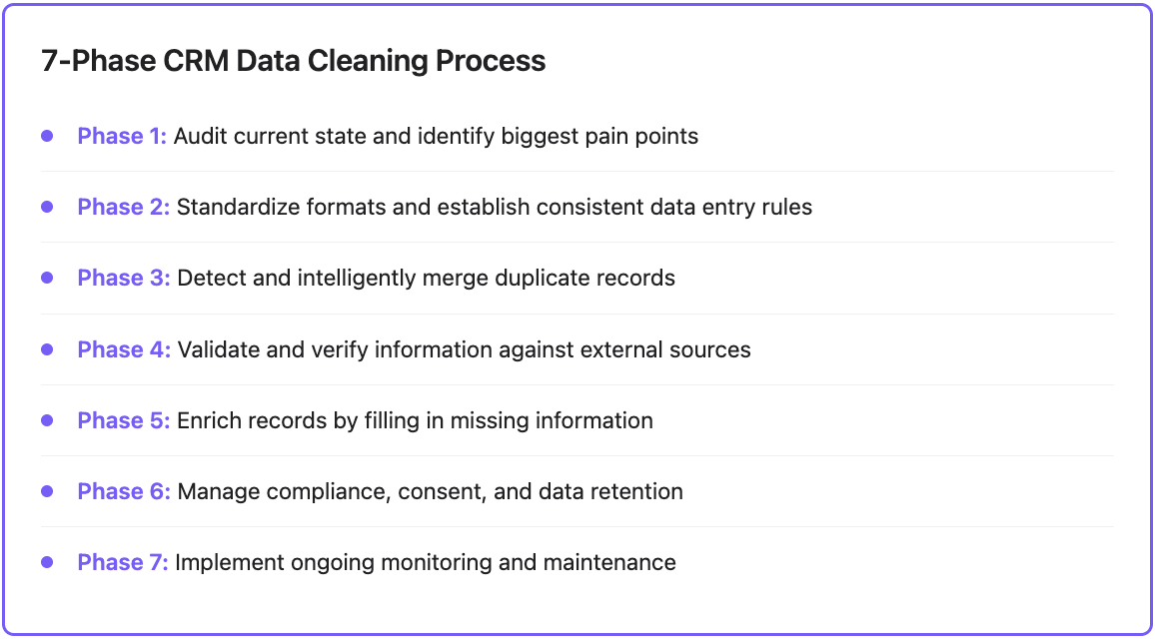
Task: Click the purple "Phase 1:" label
Action: 122,136
